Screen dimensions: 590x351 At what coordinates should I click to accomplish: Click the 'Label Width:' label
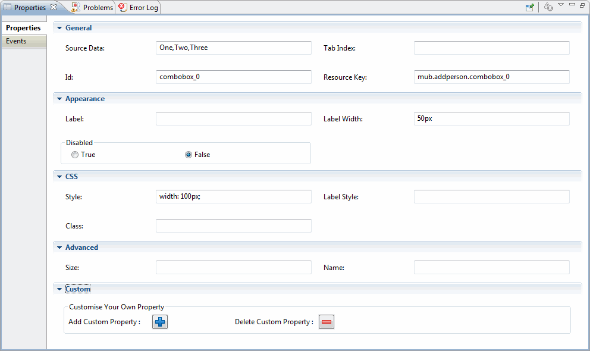tap(343, 119)
